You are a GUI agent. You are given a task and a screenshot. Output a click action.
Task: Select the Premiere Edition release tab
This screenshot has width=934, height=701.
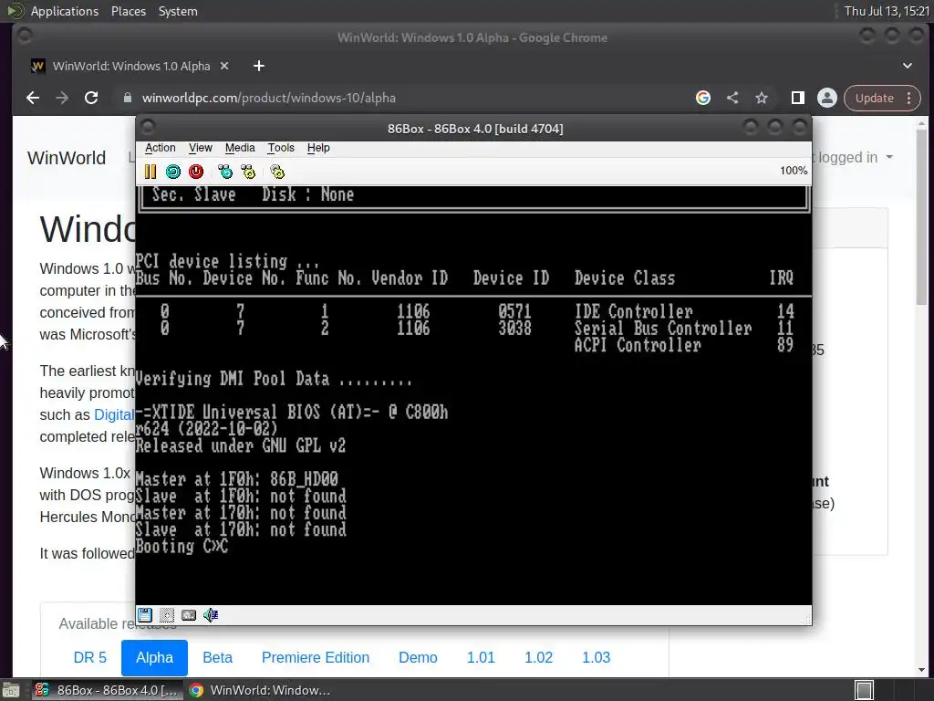point(315,657)
